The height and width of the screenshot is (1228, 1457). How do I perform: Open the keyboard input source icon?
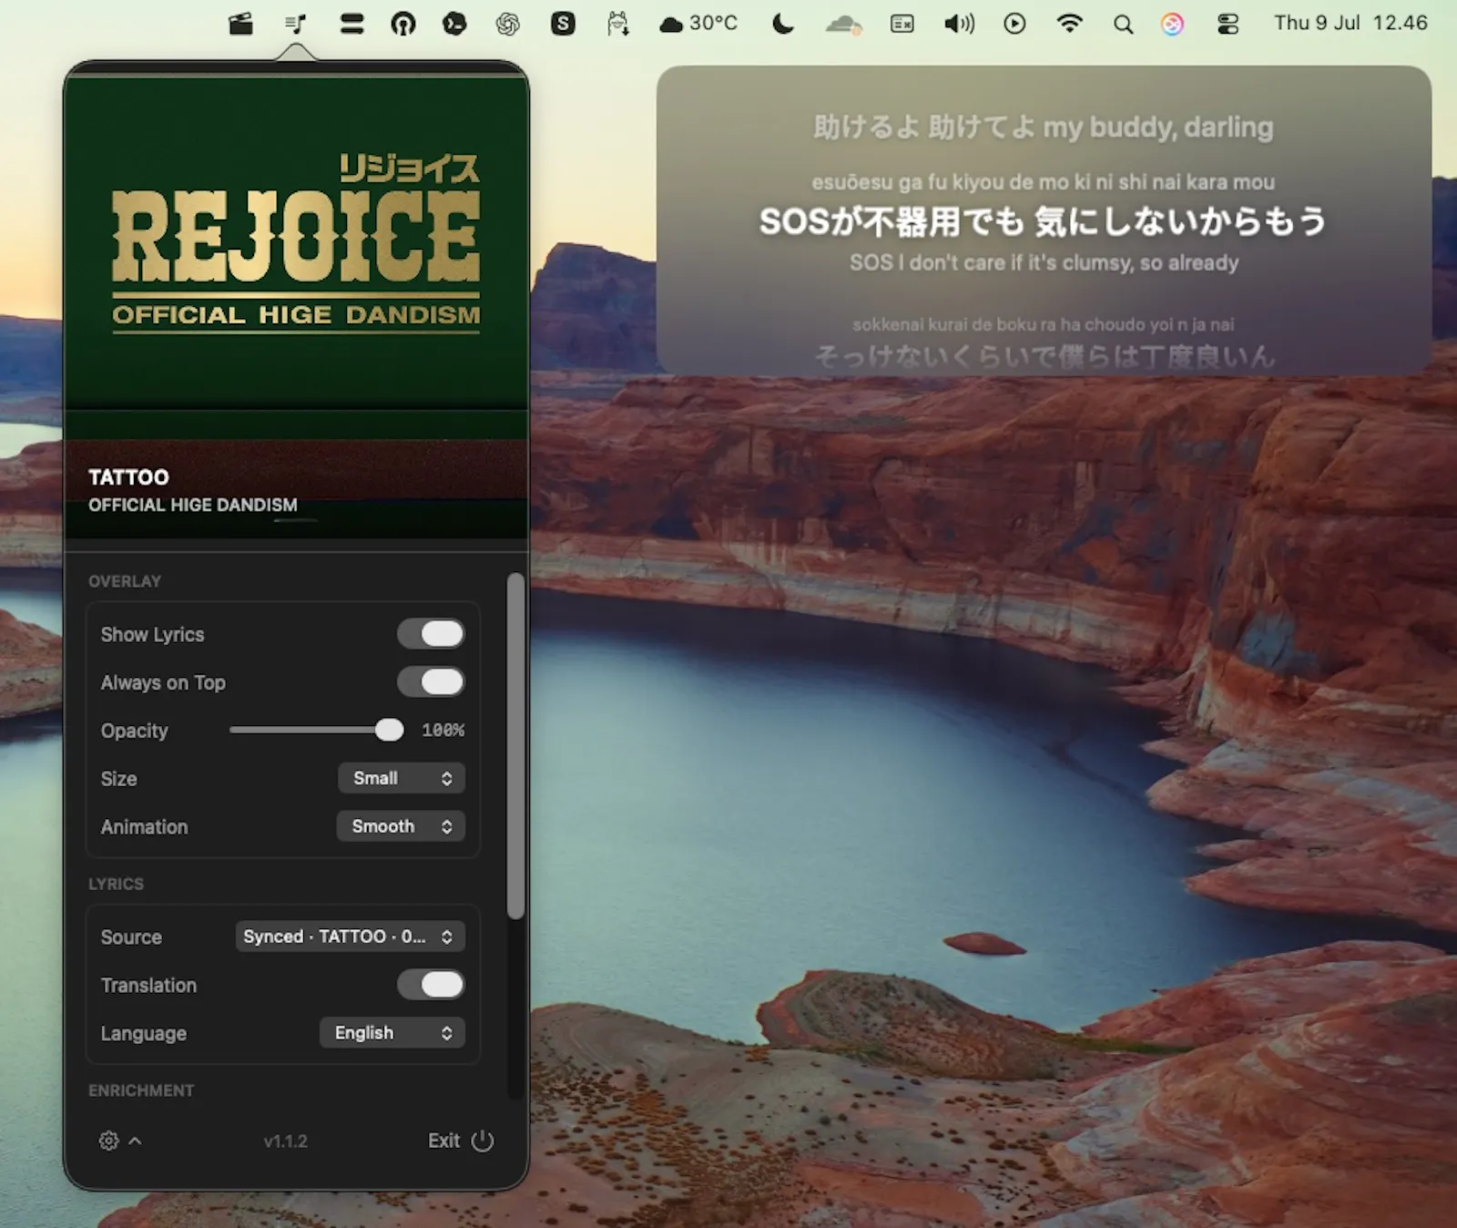pyautogui.click(x=902, y=24)
